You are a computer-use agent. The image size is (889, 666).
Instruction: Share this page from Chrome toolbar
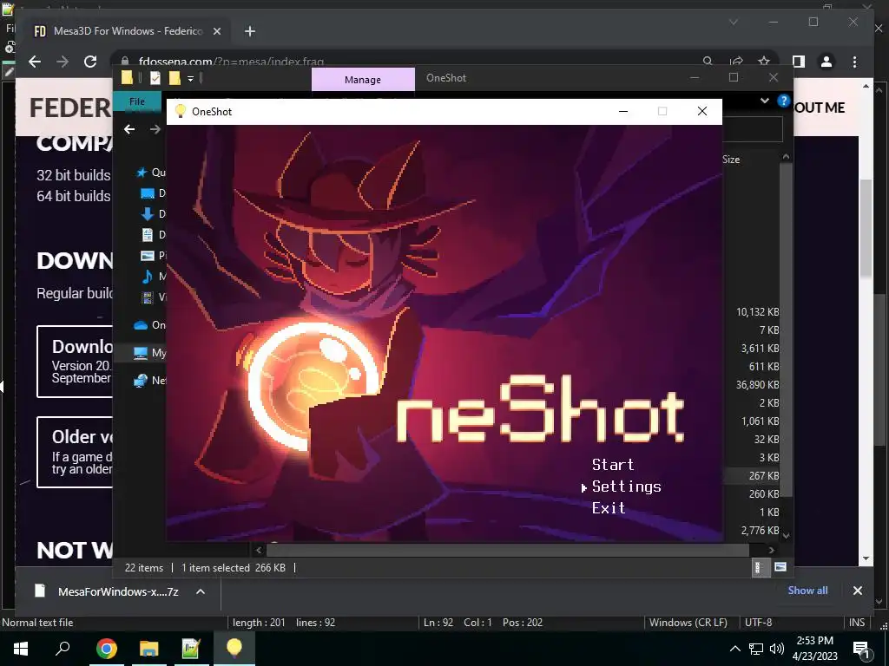(x=736, y=62)
